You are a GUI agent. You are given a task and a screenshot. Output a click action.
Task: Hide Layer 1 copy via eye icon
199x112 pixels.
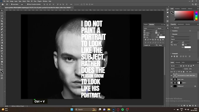click(x=171, y=80)
